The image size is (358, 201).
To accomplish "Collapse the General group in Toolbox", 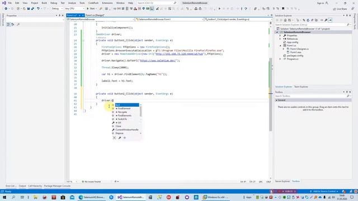I will 276,100.
